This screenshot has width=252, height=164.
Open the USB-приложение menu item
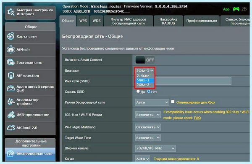30,115
